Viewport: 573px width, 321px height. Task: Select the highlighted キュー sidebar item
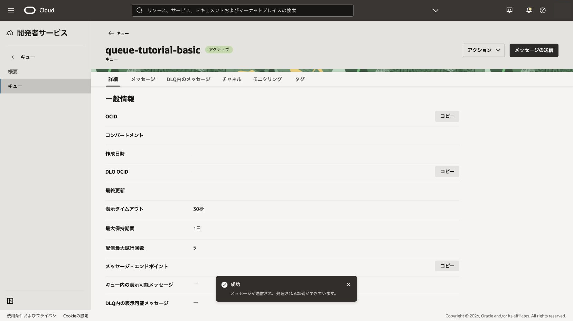point(45,86)
